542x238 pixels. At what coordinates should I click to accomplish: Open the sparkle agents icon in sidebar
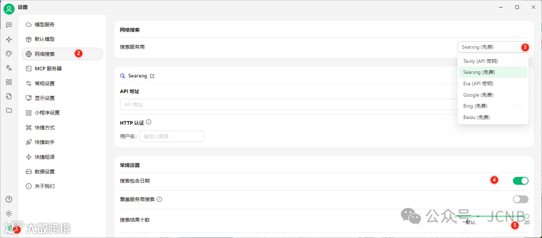point(9,39)
